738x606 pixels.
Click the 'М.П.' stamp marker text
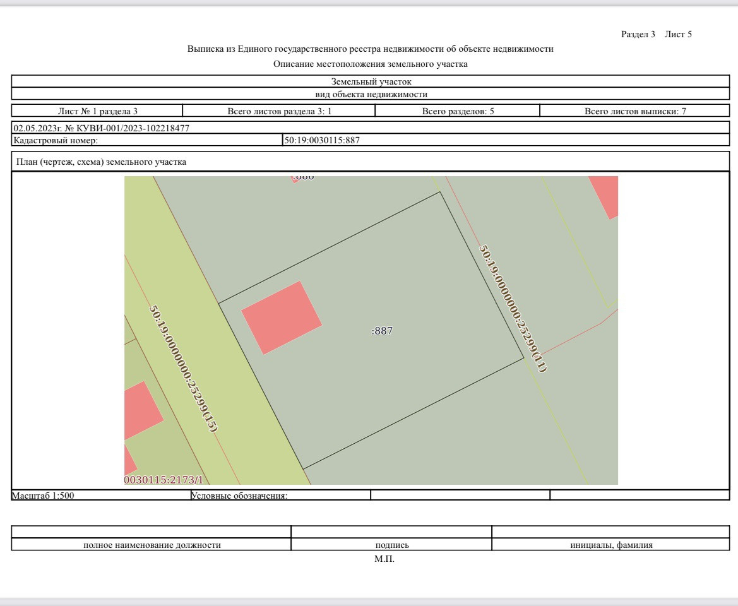(x=384, y=559)
